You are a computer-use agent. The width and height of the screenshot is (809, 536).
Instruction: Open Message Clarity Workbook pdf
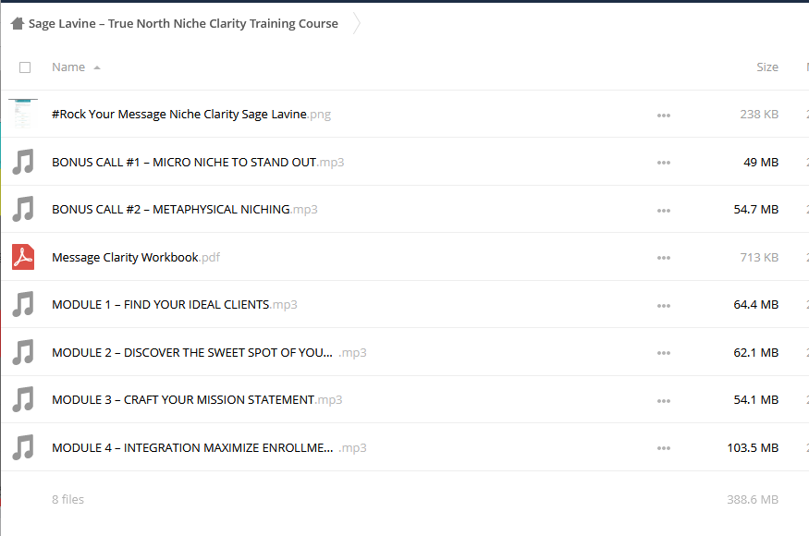(136, 257)
